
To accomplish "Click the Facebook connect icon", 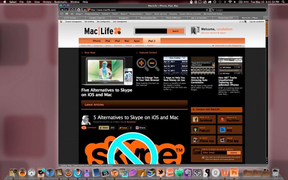I will (195, 119).
